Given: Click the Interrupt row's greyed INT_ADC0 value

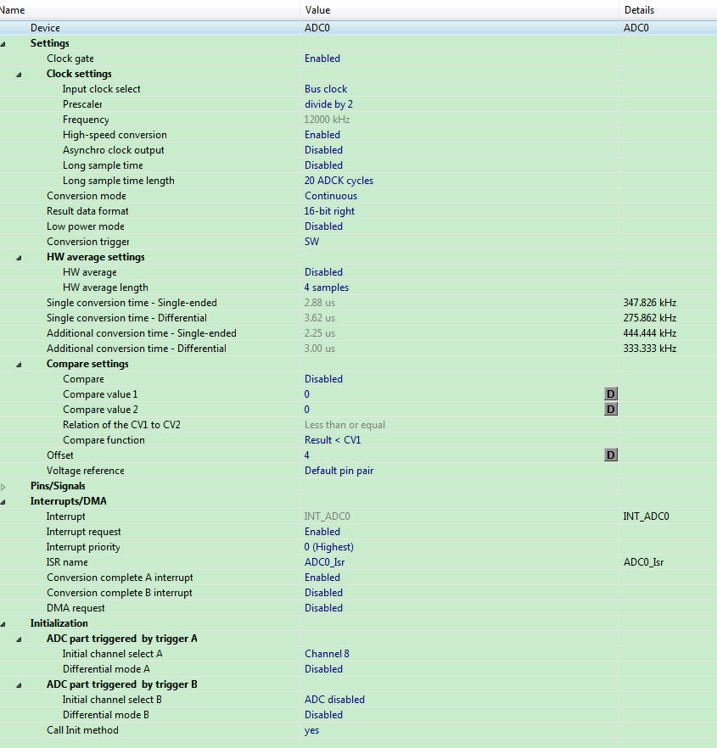Looking at the screenshot, I should pyautogui.click(x=327, y=516).
